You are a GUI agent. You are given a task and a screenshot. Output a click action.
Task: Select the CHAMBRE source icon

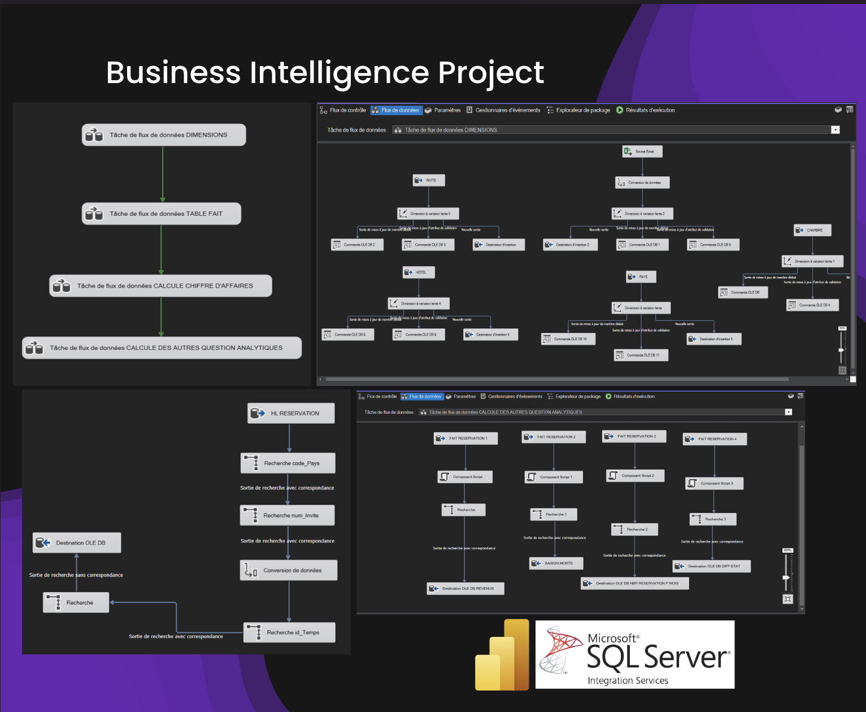click(799, 230)
